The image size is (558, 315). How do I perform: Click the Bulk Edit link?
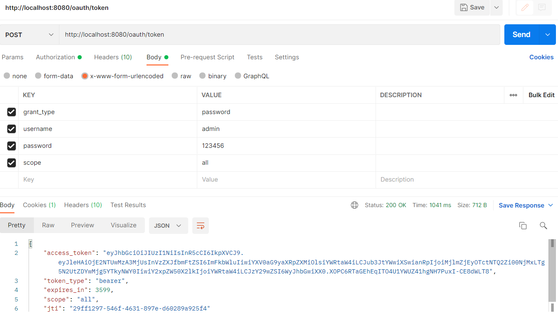pyautogui.click(x=541, y=95)
